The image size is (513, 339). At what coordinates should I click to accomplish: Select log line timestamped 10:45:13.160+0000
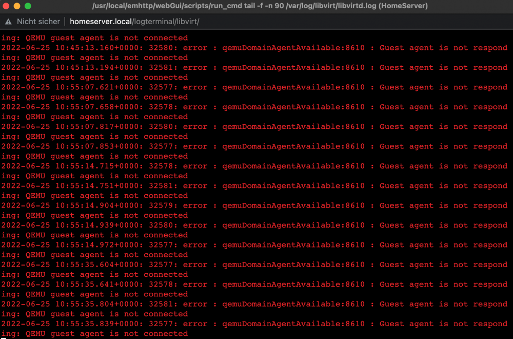click(254, 48)
